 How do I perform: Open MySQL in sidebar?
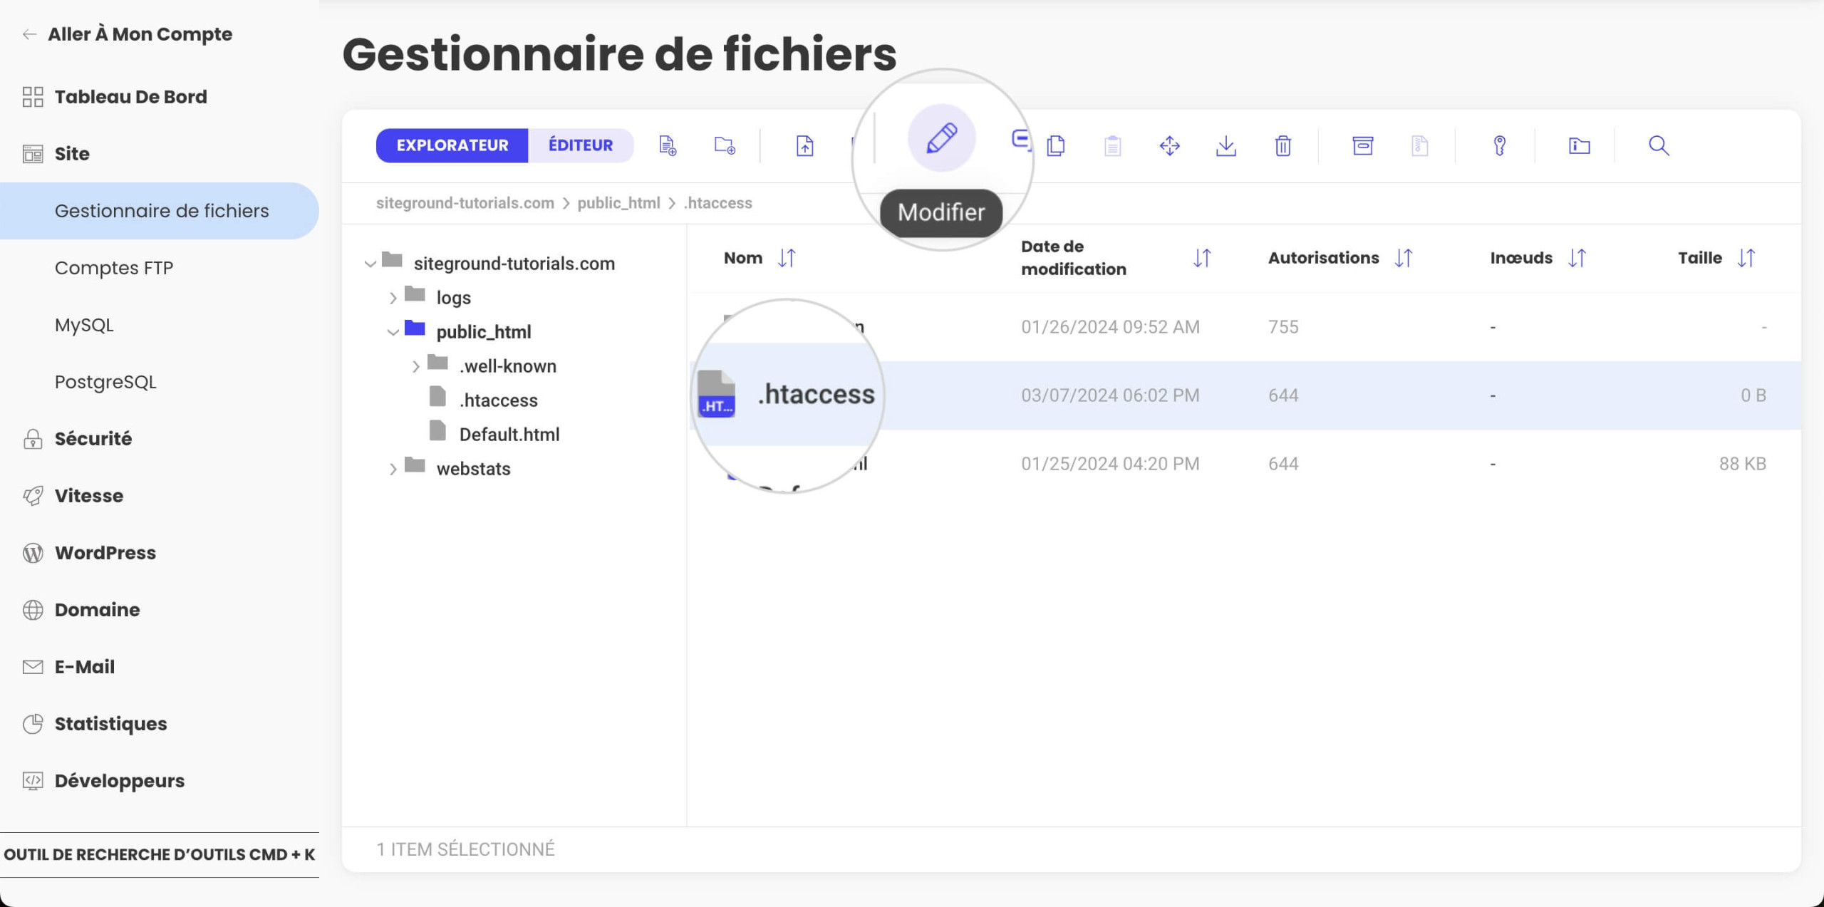[84, 325]
